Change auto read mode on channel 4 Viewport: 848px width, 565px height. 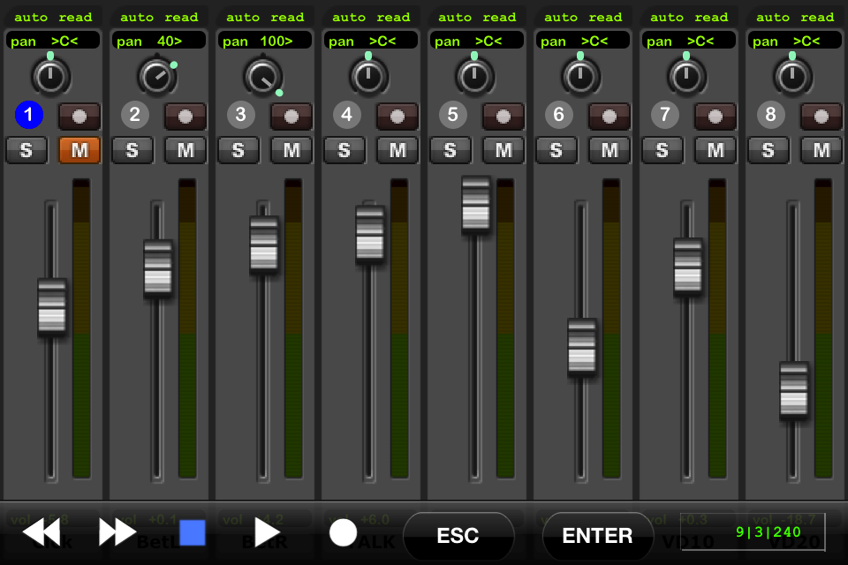371,17
